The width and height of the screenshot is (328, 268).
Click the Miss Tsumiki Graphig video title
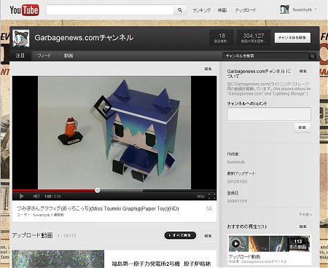(x=98, y=208)
